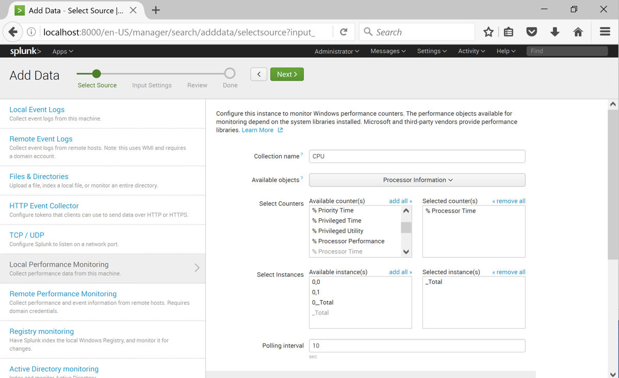
Task: Open the browser hamburger menu icon
Action: (605, 32)
